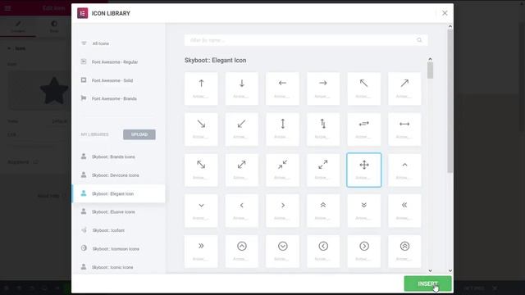Image resolution: width=525 pixels, height=295 pixels.
Task: Click the star icon preview in background panel
Action: coord(54,90)
